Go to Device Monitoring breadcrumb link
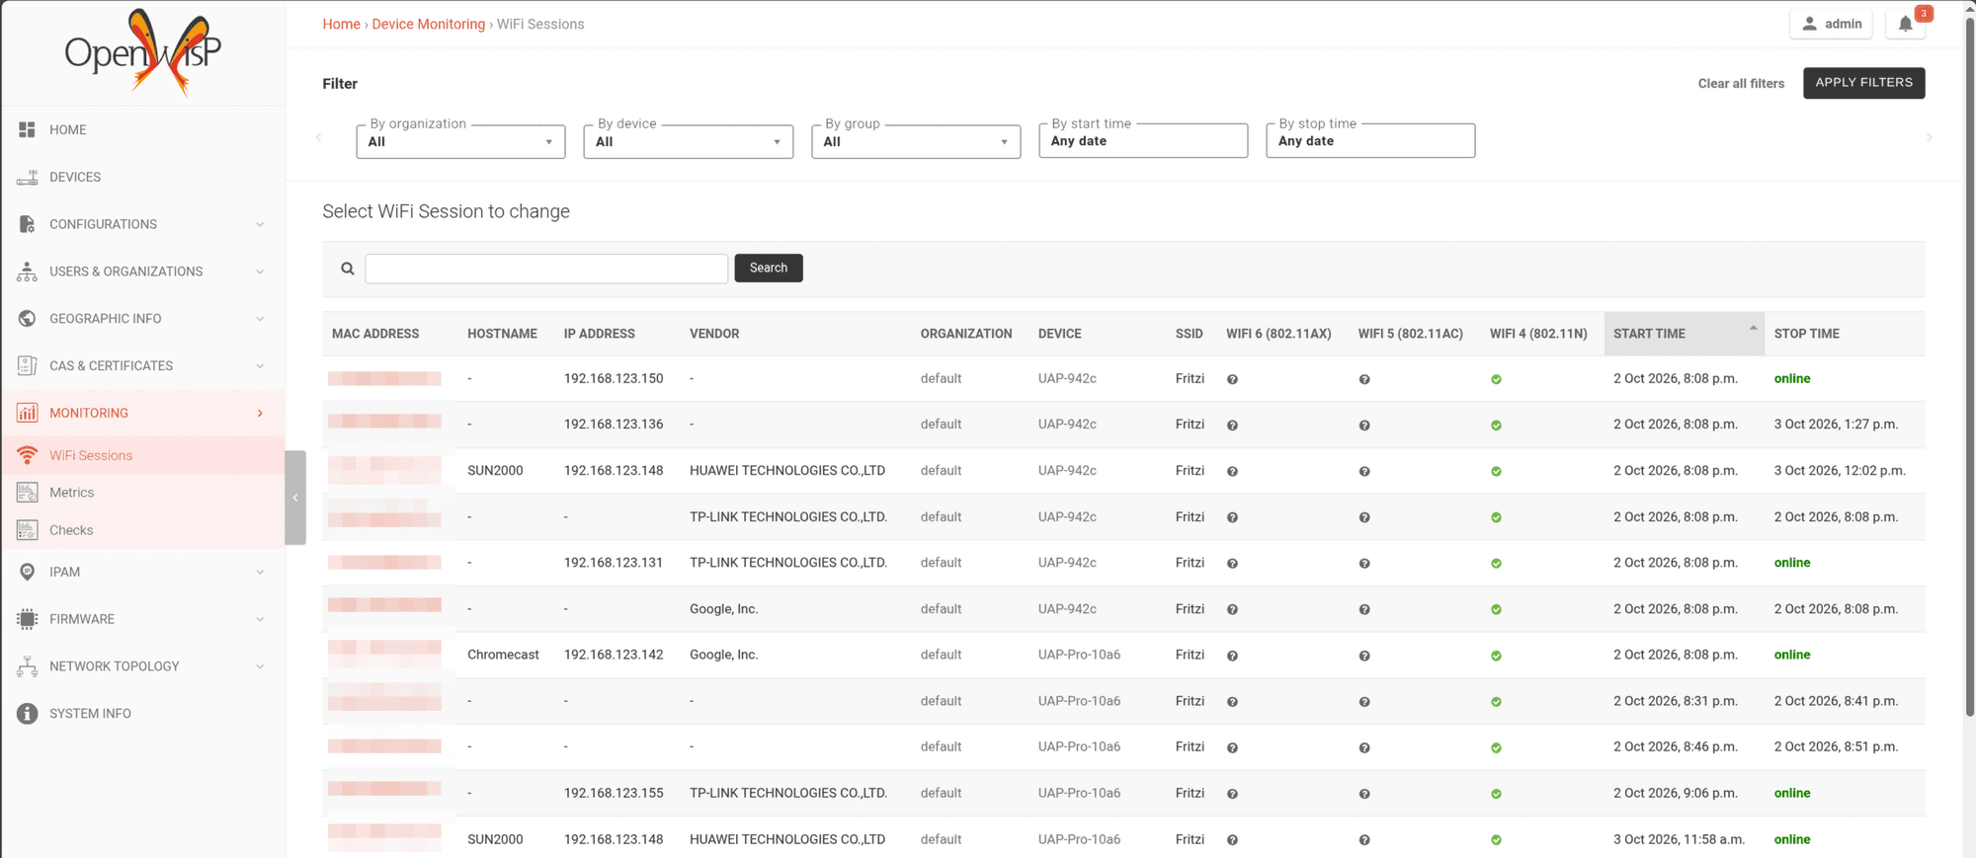Image resolution: width=1976 pixels, height=858 pixels. coord(428,24)
